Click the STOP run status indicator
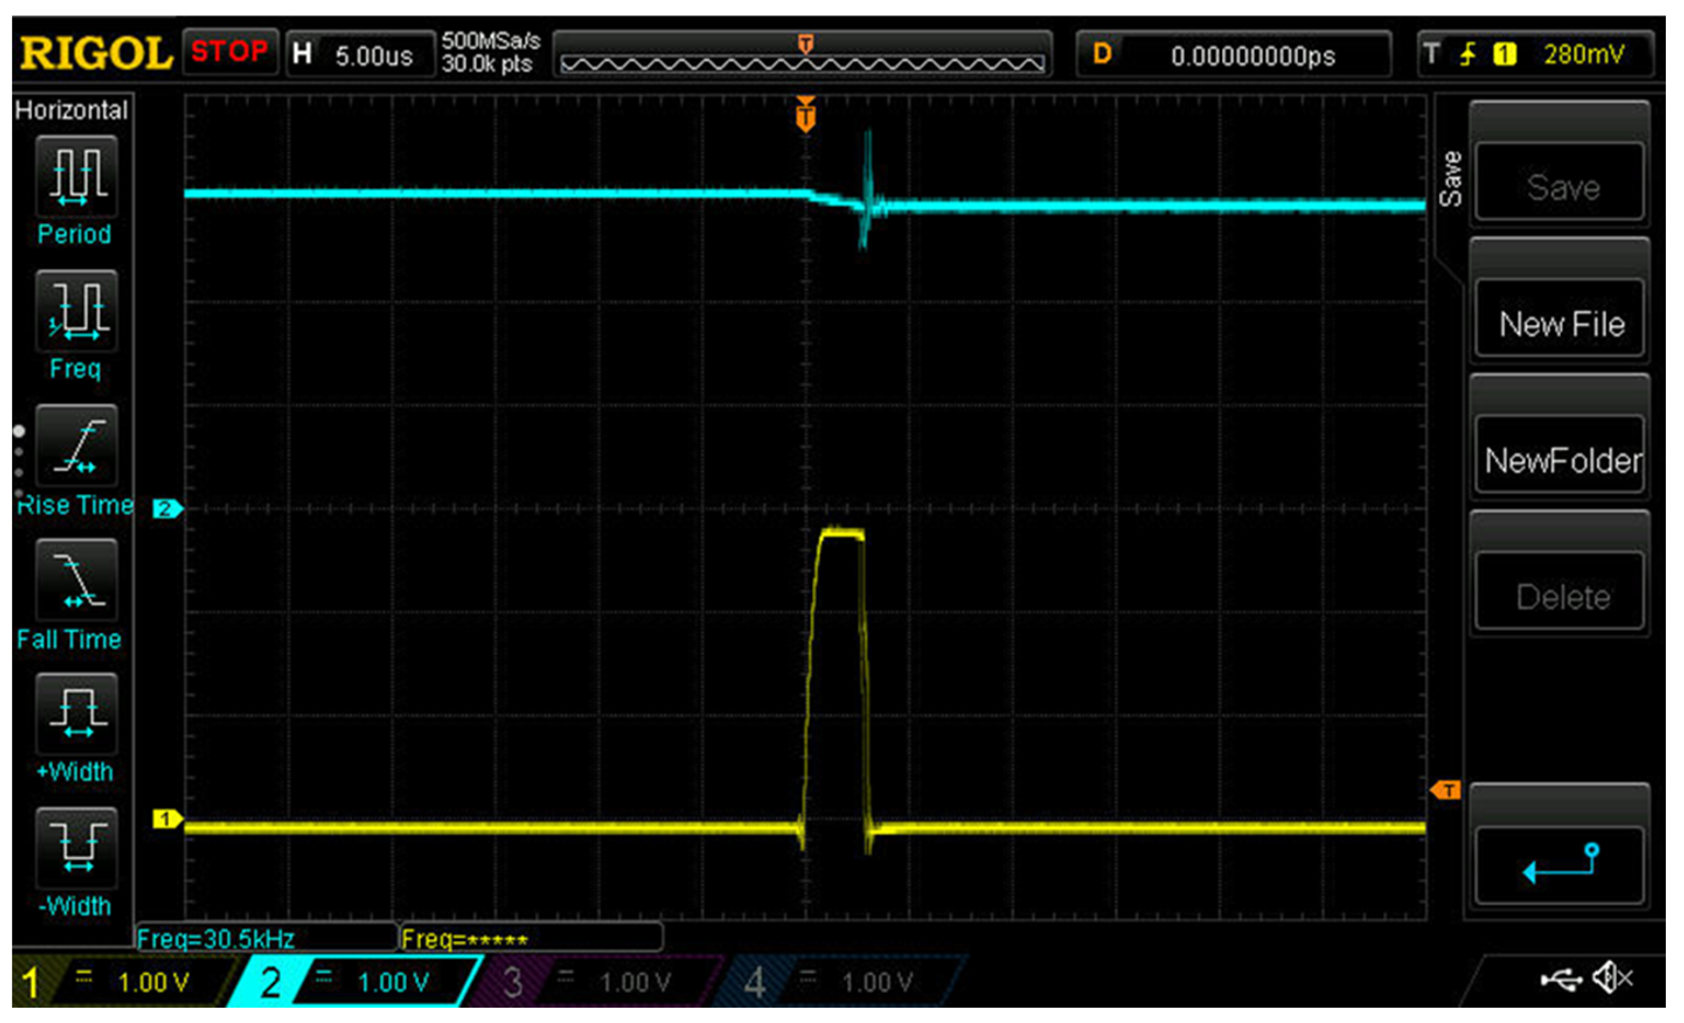Image resolution: width=1684 pixels, height=1023 pixels. [229, 52]
